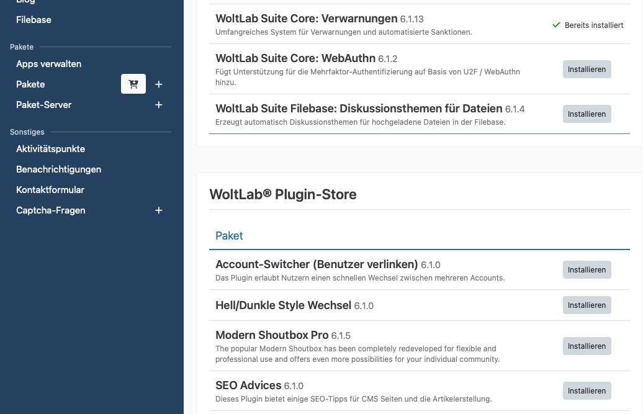Install WoltLab Suite Core: WebAuthn
The width and height of the screenshot is (643, 414).
(x=587, y=70)
